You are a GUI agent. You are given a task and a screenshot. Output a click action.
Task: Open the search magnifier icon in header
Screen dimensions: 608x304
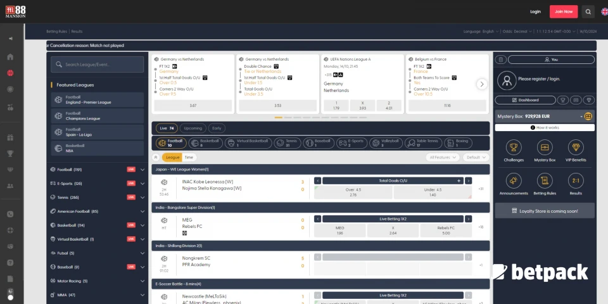pyautogui.click(x=588, y=11)
